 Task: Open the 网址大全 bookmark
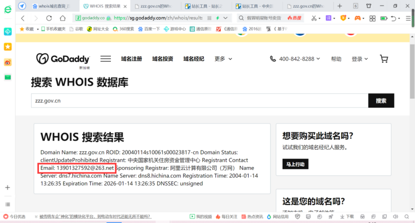tap(98, 29)
